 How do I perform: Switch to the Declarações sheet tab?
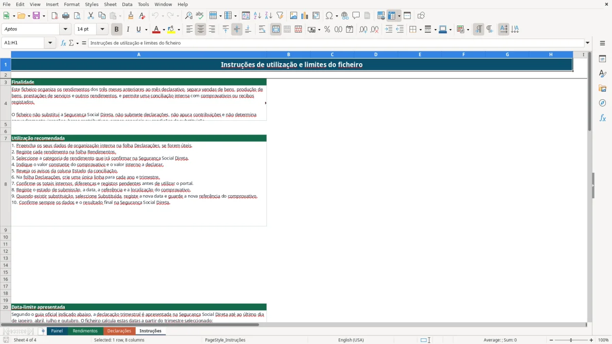(119, 331)
